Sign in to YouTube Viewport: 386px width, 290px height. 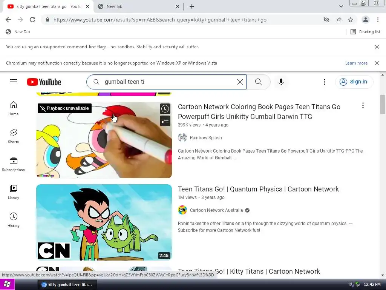click(x=354, y=82)
